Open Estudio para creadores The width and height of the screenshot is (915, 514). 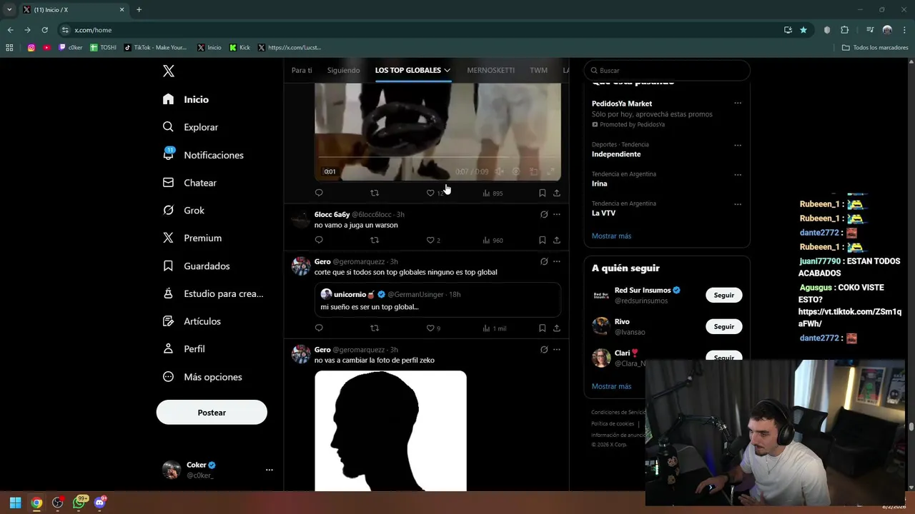coord(213,293)
